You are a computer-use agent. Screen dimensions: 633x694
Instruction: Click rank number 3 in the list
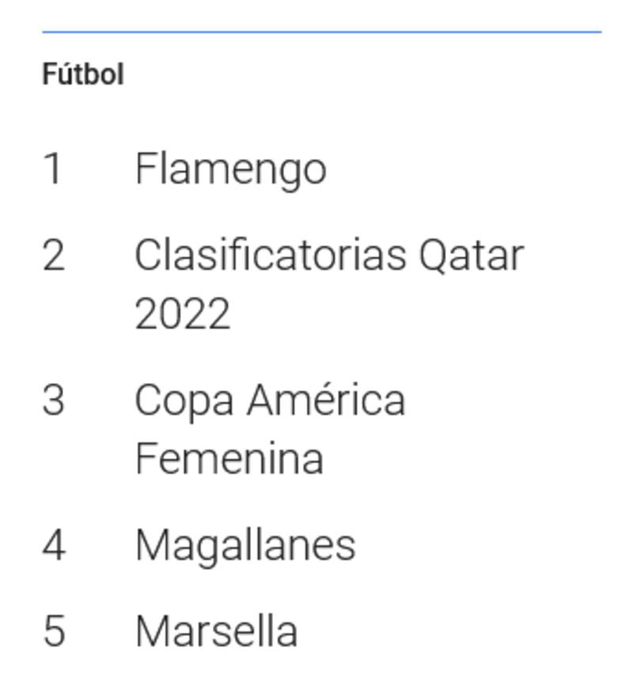tap(53, 400)
